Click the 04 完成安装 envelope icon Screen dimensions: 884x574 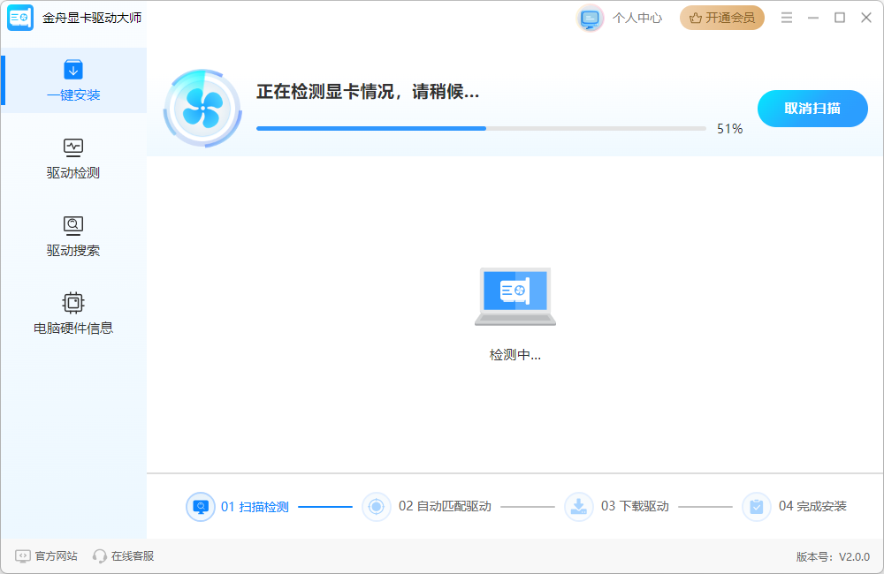coord(756,506)
